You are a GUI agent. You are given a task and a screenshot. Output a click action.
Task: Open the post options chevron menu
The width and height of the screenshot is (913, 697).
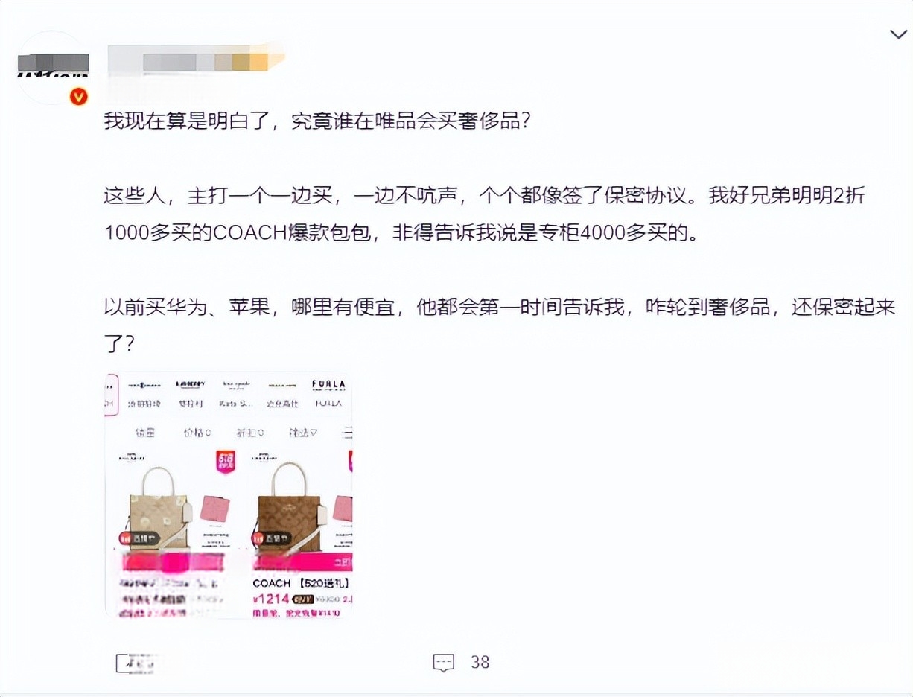(898, 35)
